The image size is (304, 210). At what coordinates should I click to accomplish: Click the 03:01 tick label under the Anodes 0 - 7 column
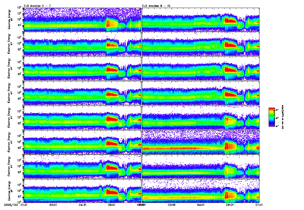[x=53, y=205]
